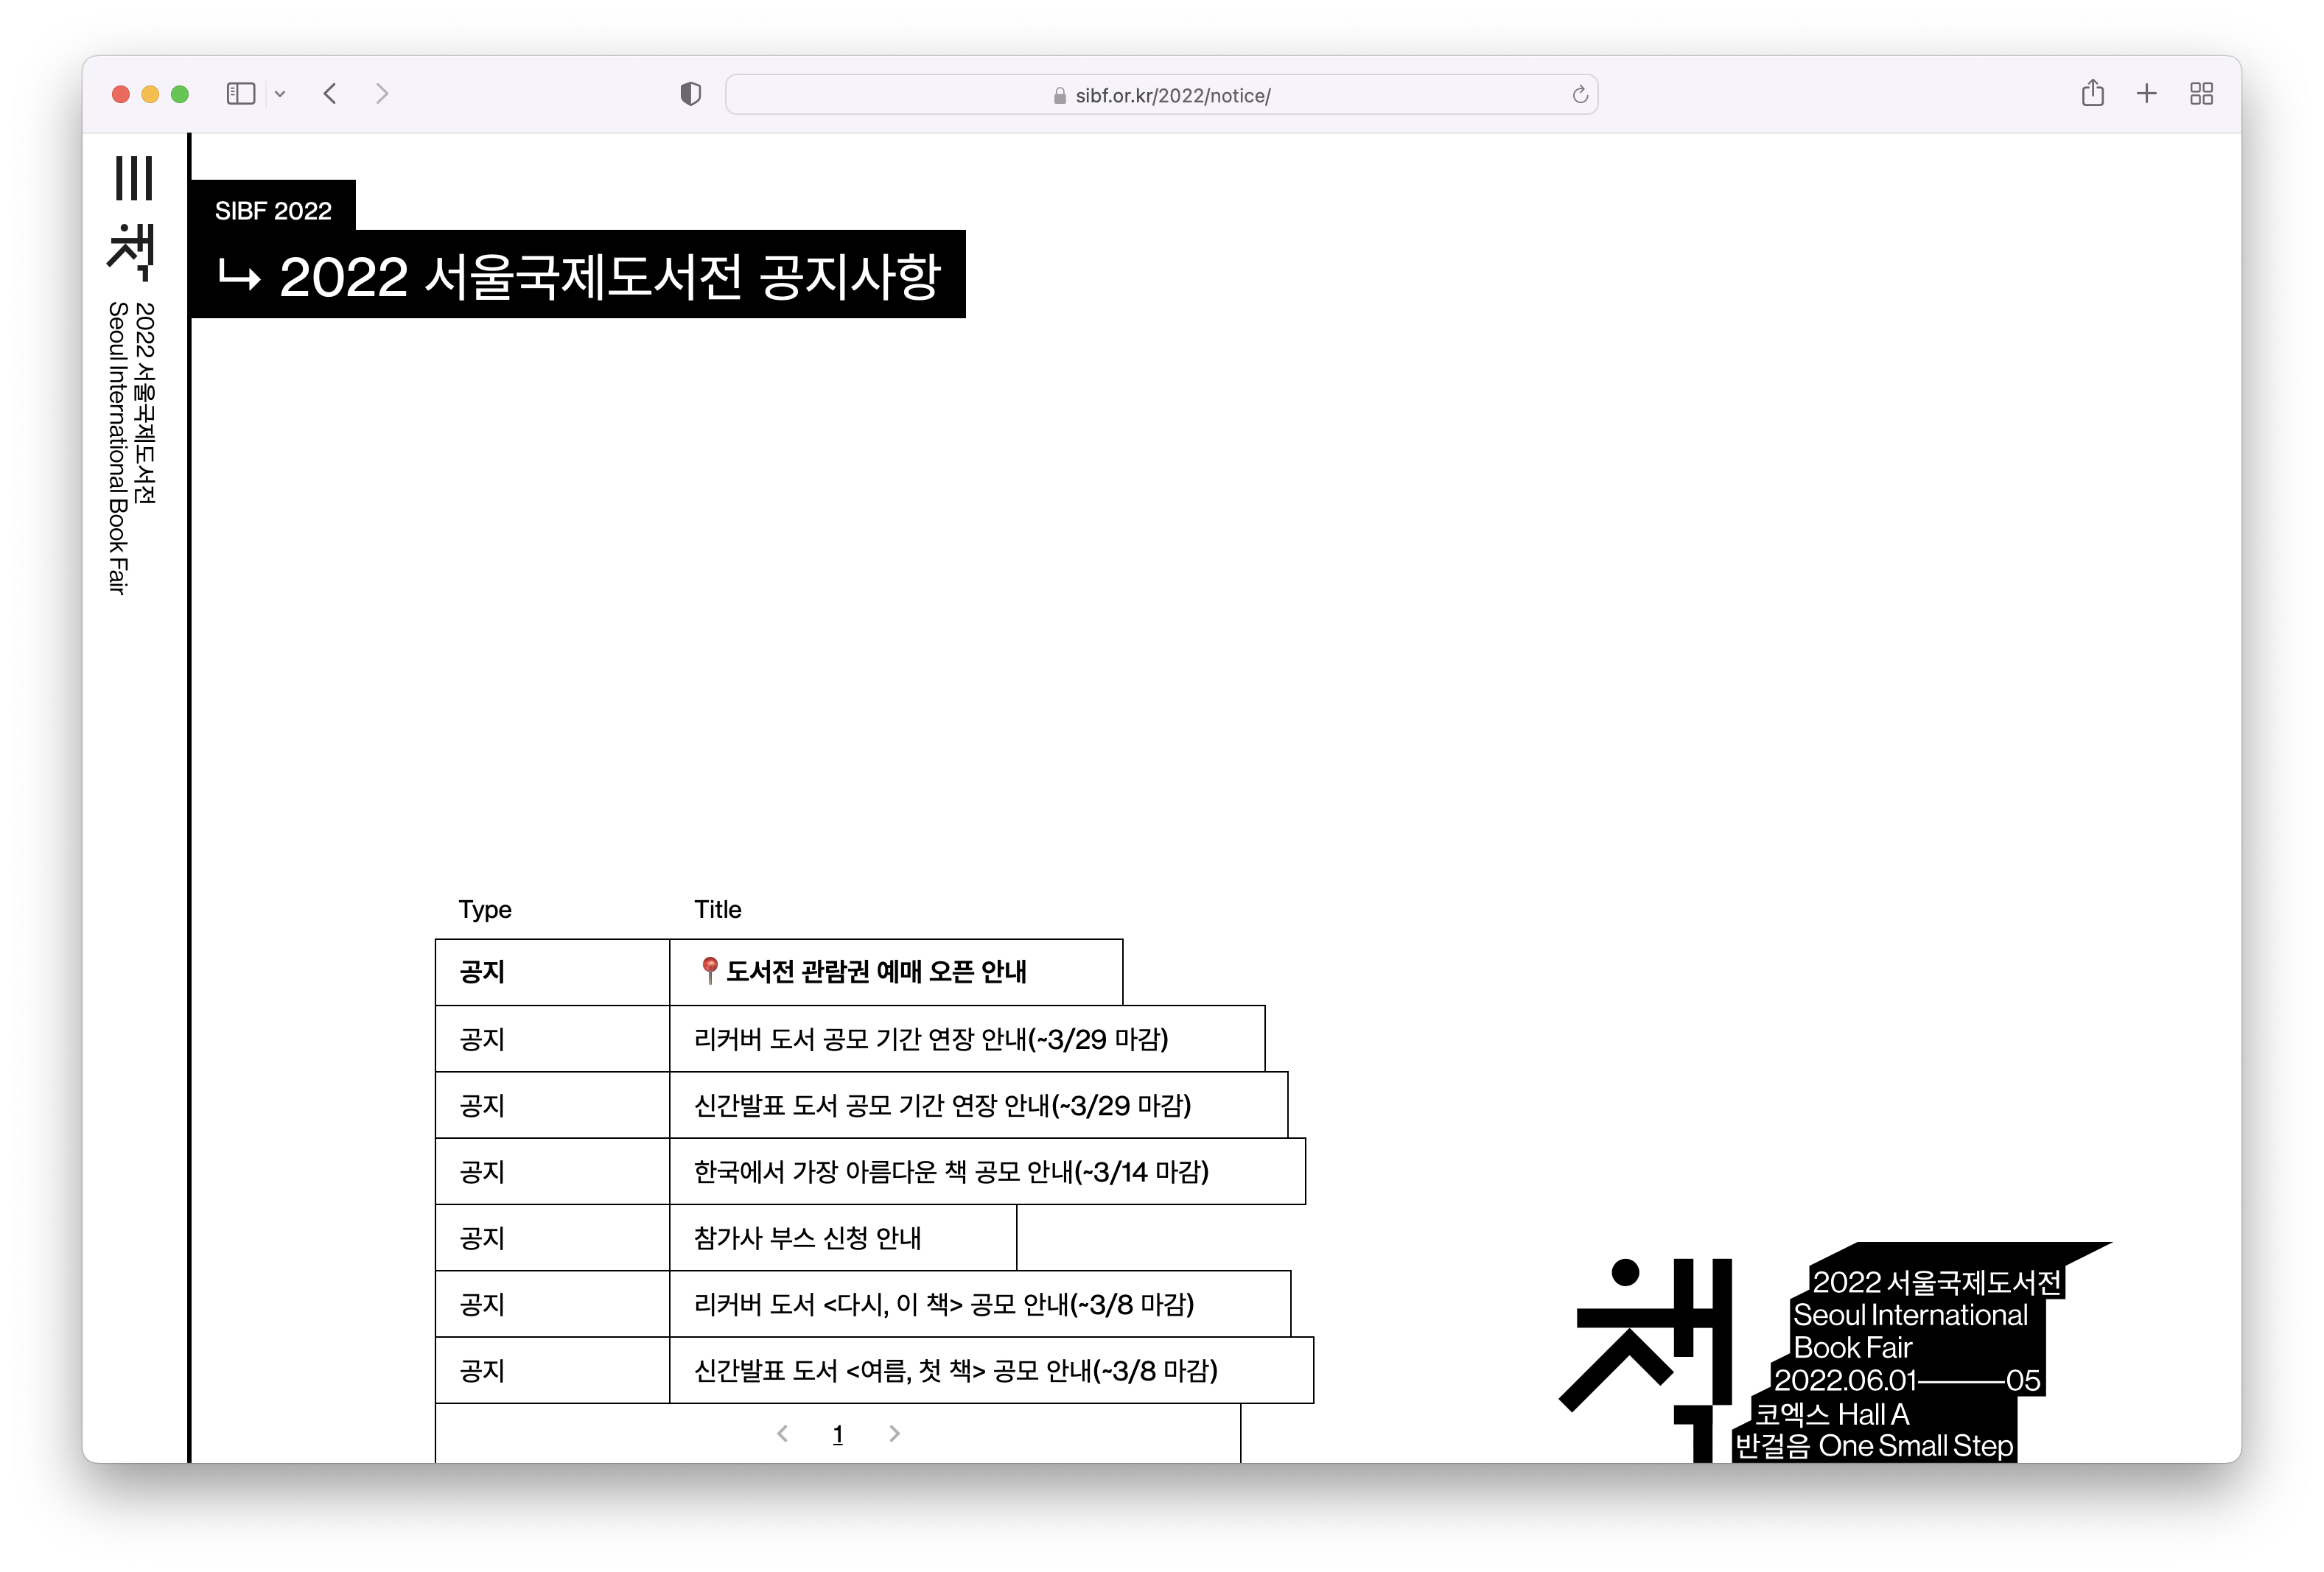Click the return arrow icon in heading
Viewport: 2324px width, 1572px height.
click(x=239, y=275)
